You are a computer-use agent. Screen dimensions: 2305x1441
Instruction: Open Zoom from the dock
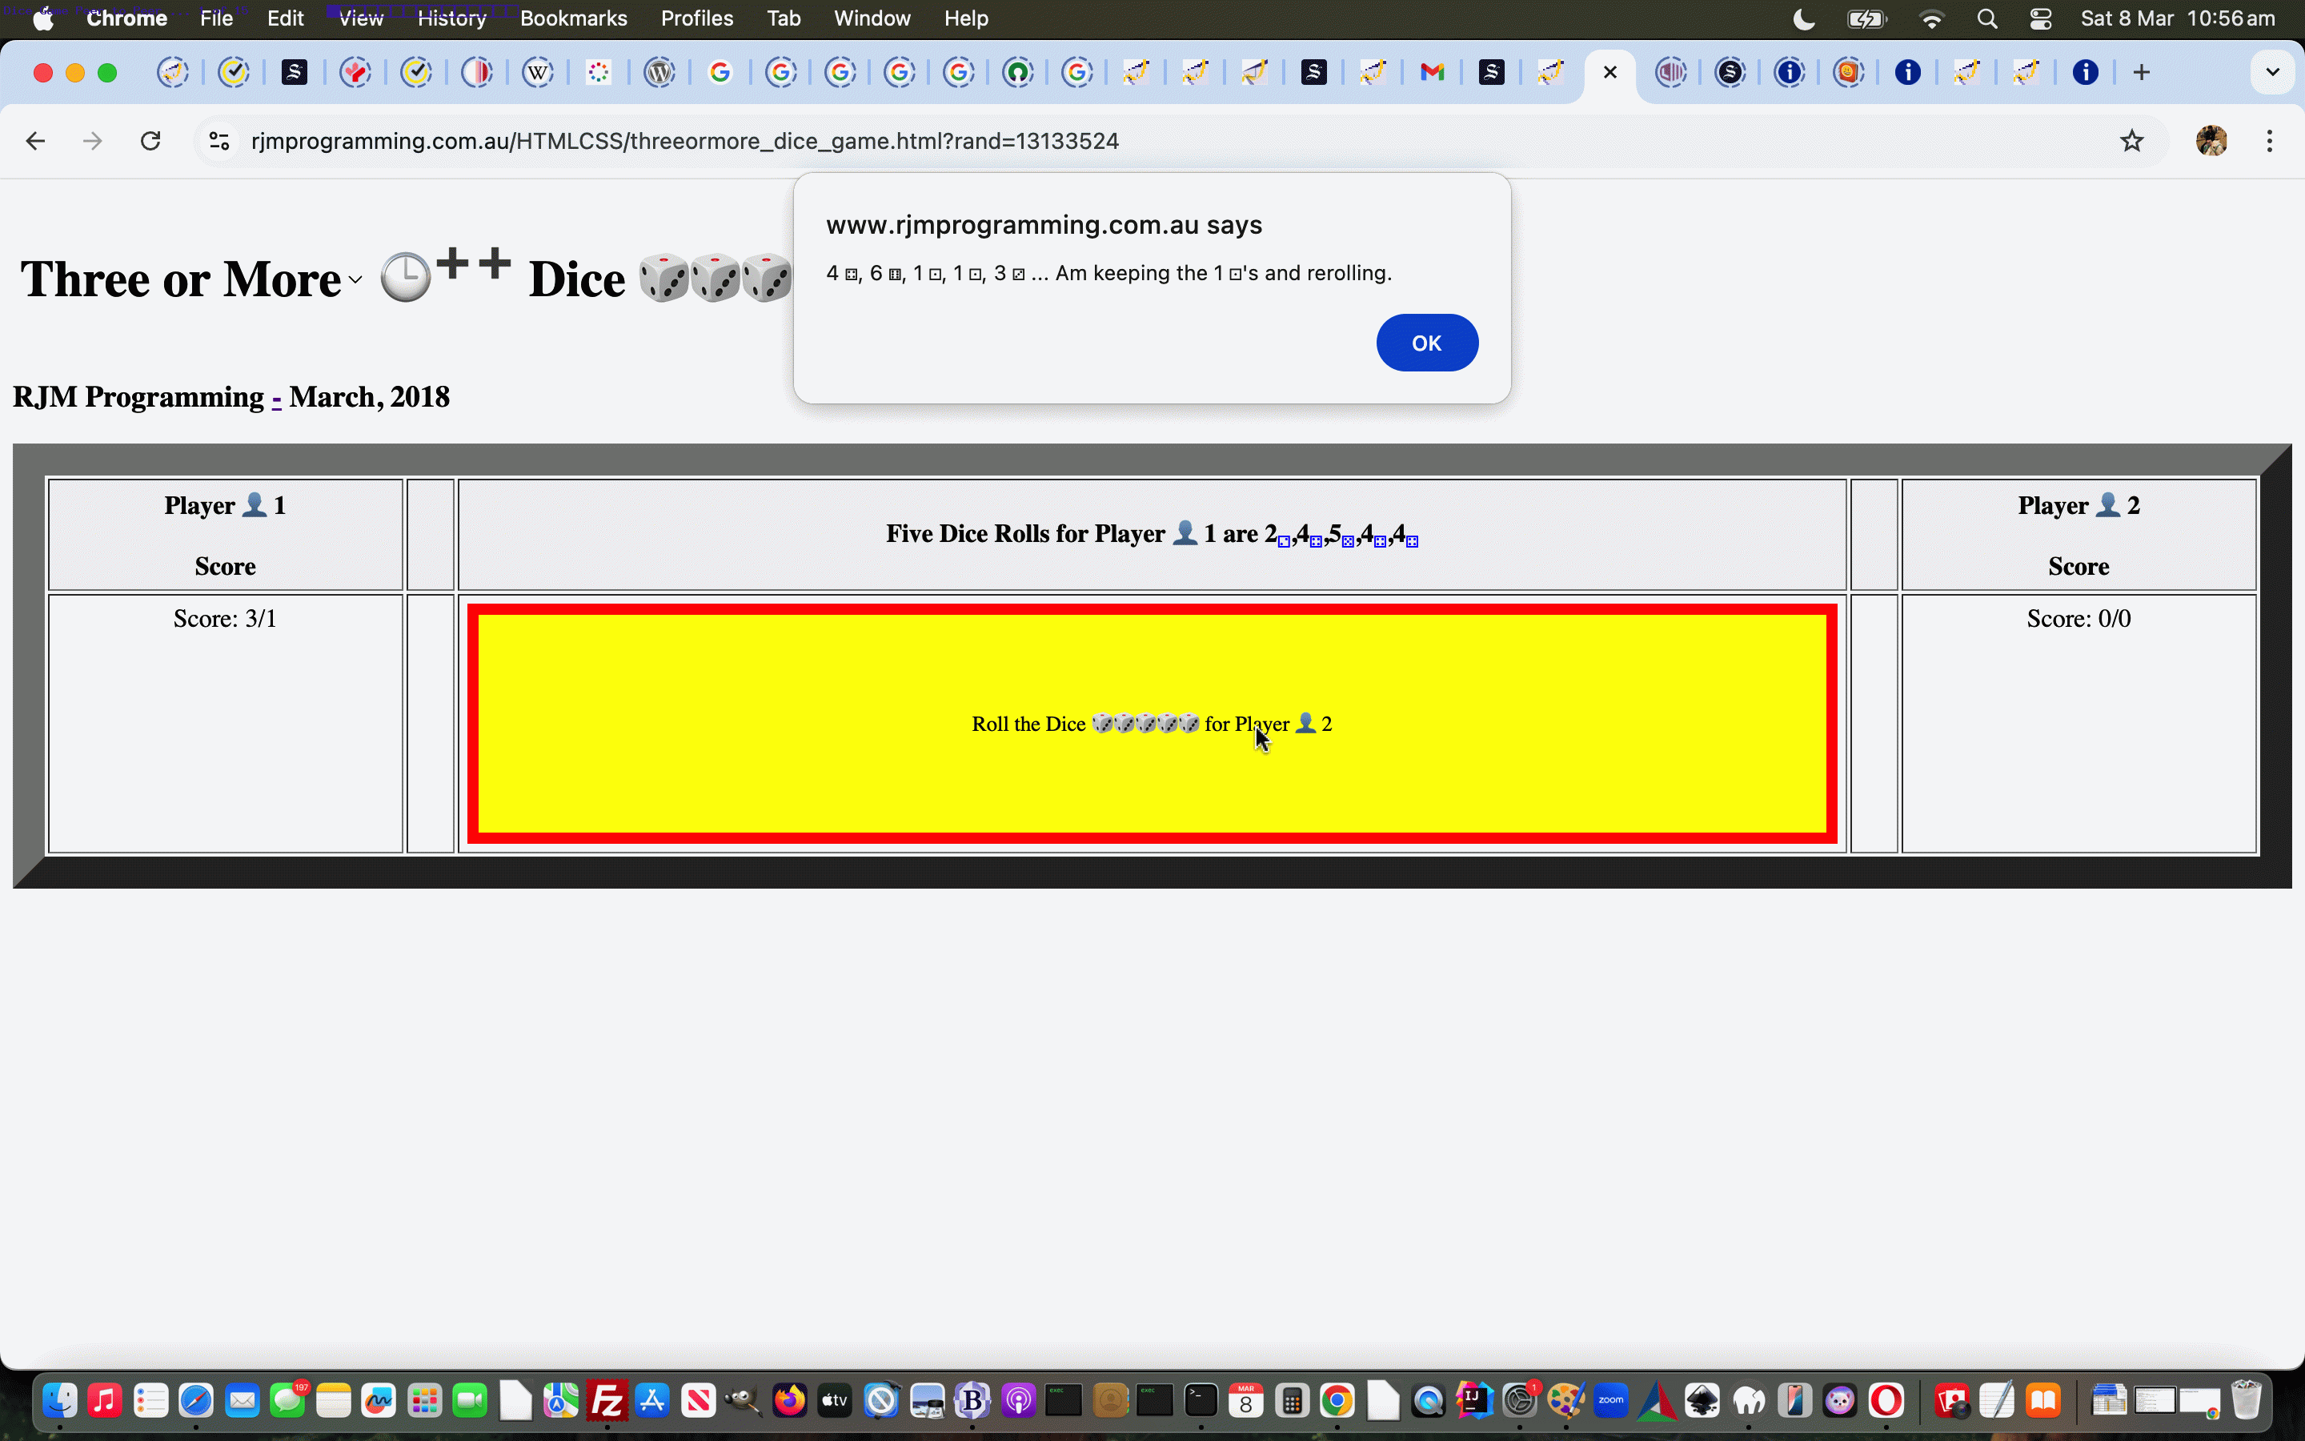tap(1612, 1401)
